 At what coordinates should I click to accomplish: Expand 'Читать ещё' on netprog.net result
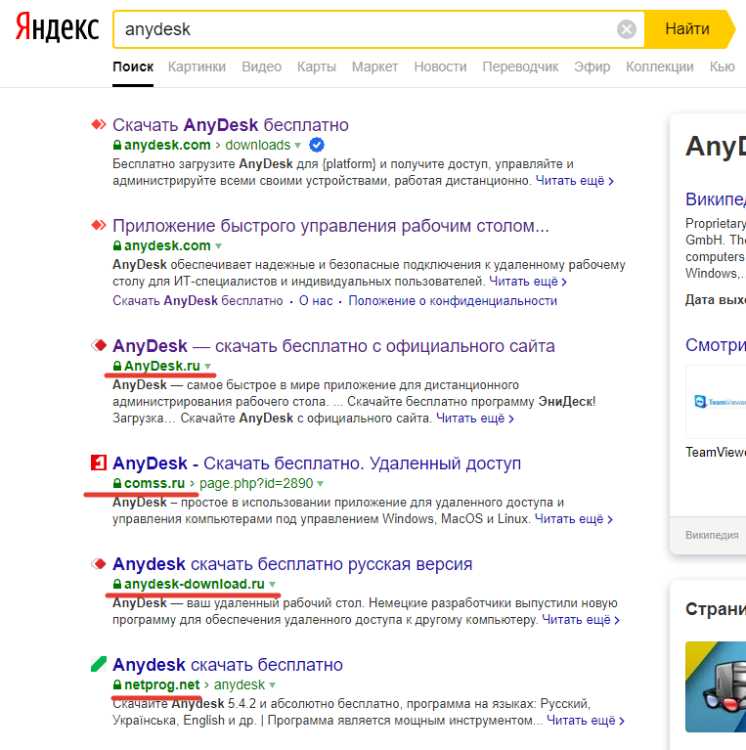(x=586, y=721)
